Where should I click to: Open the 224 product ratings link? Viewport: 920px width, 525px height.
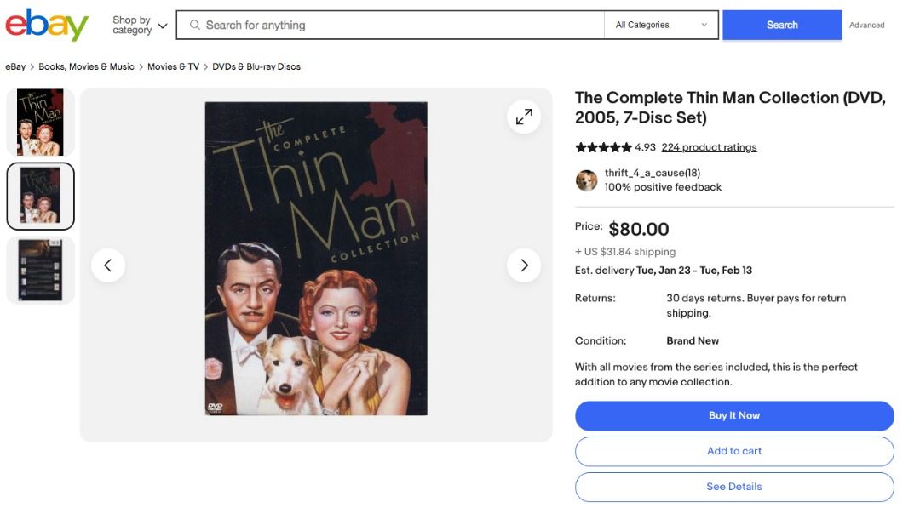[x=709, y=146]
